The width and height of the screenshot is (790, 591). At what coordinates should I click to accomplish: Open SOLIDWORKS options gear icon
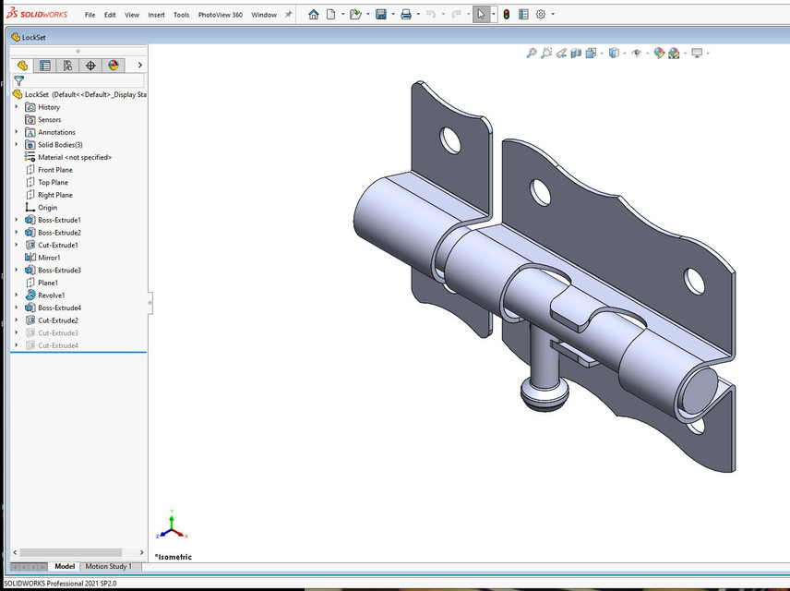(542, 14)
